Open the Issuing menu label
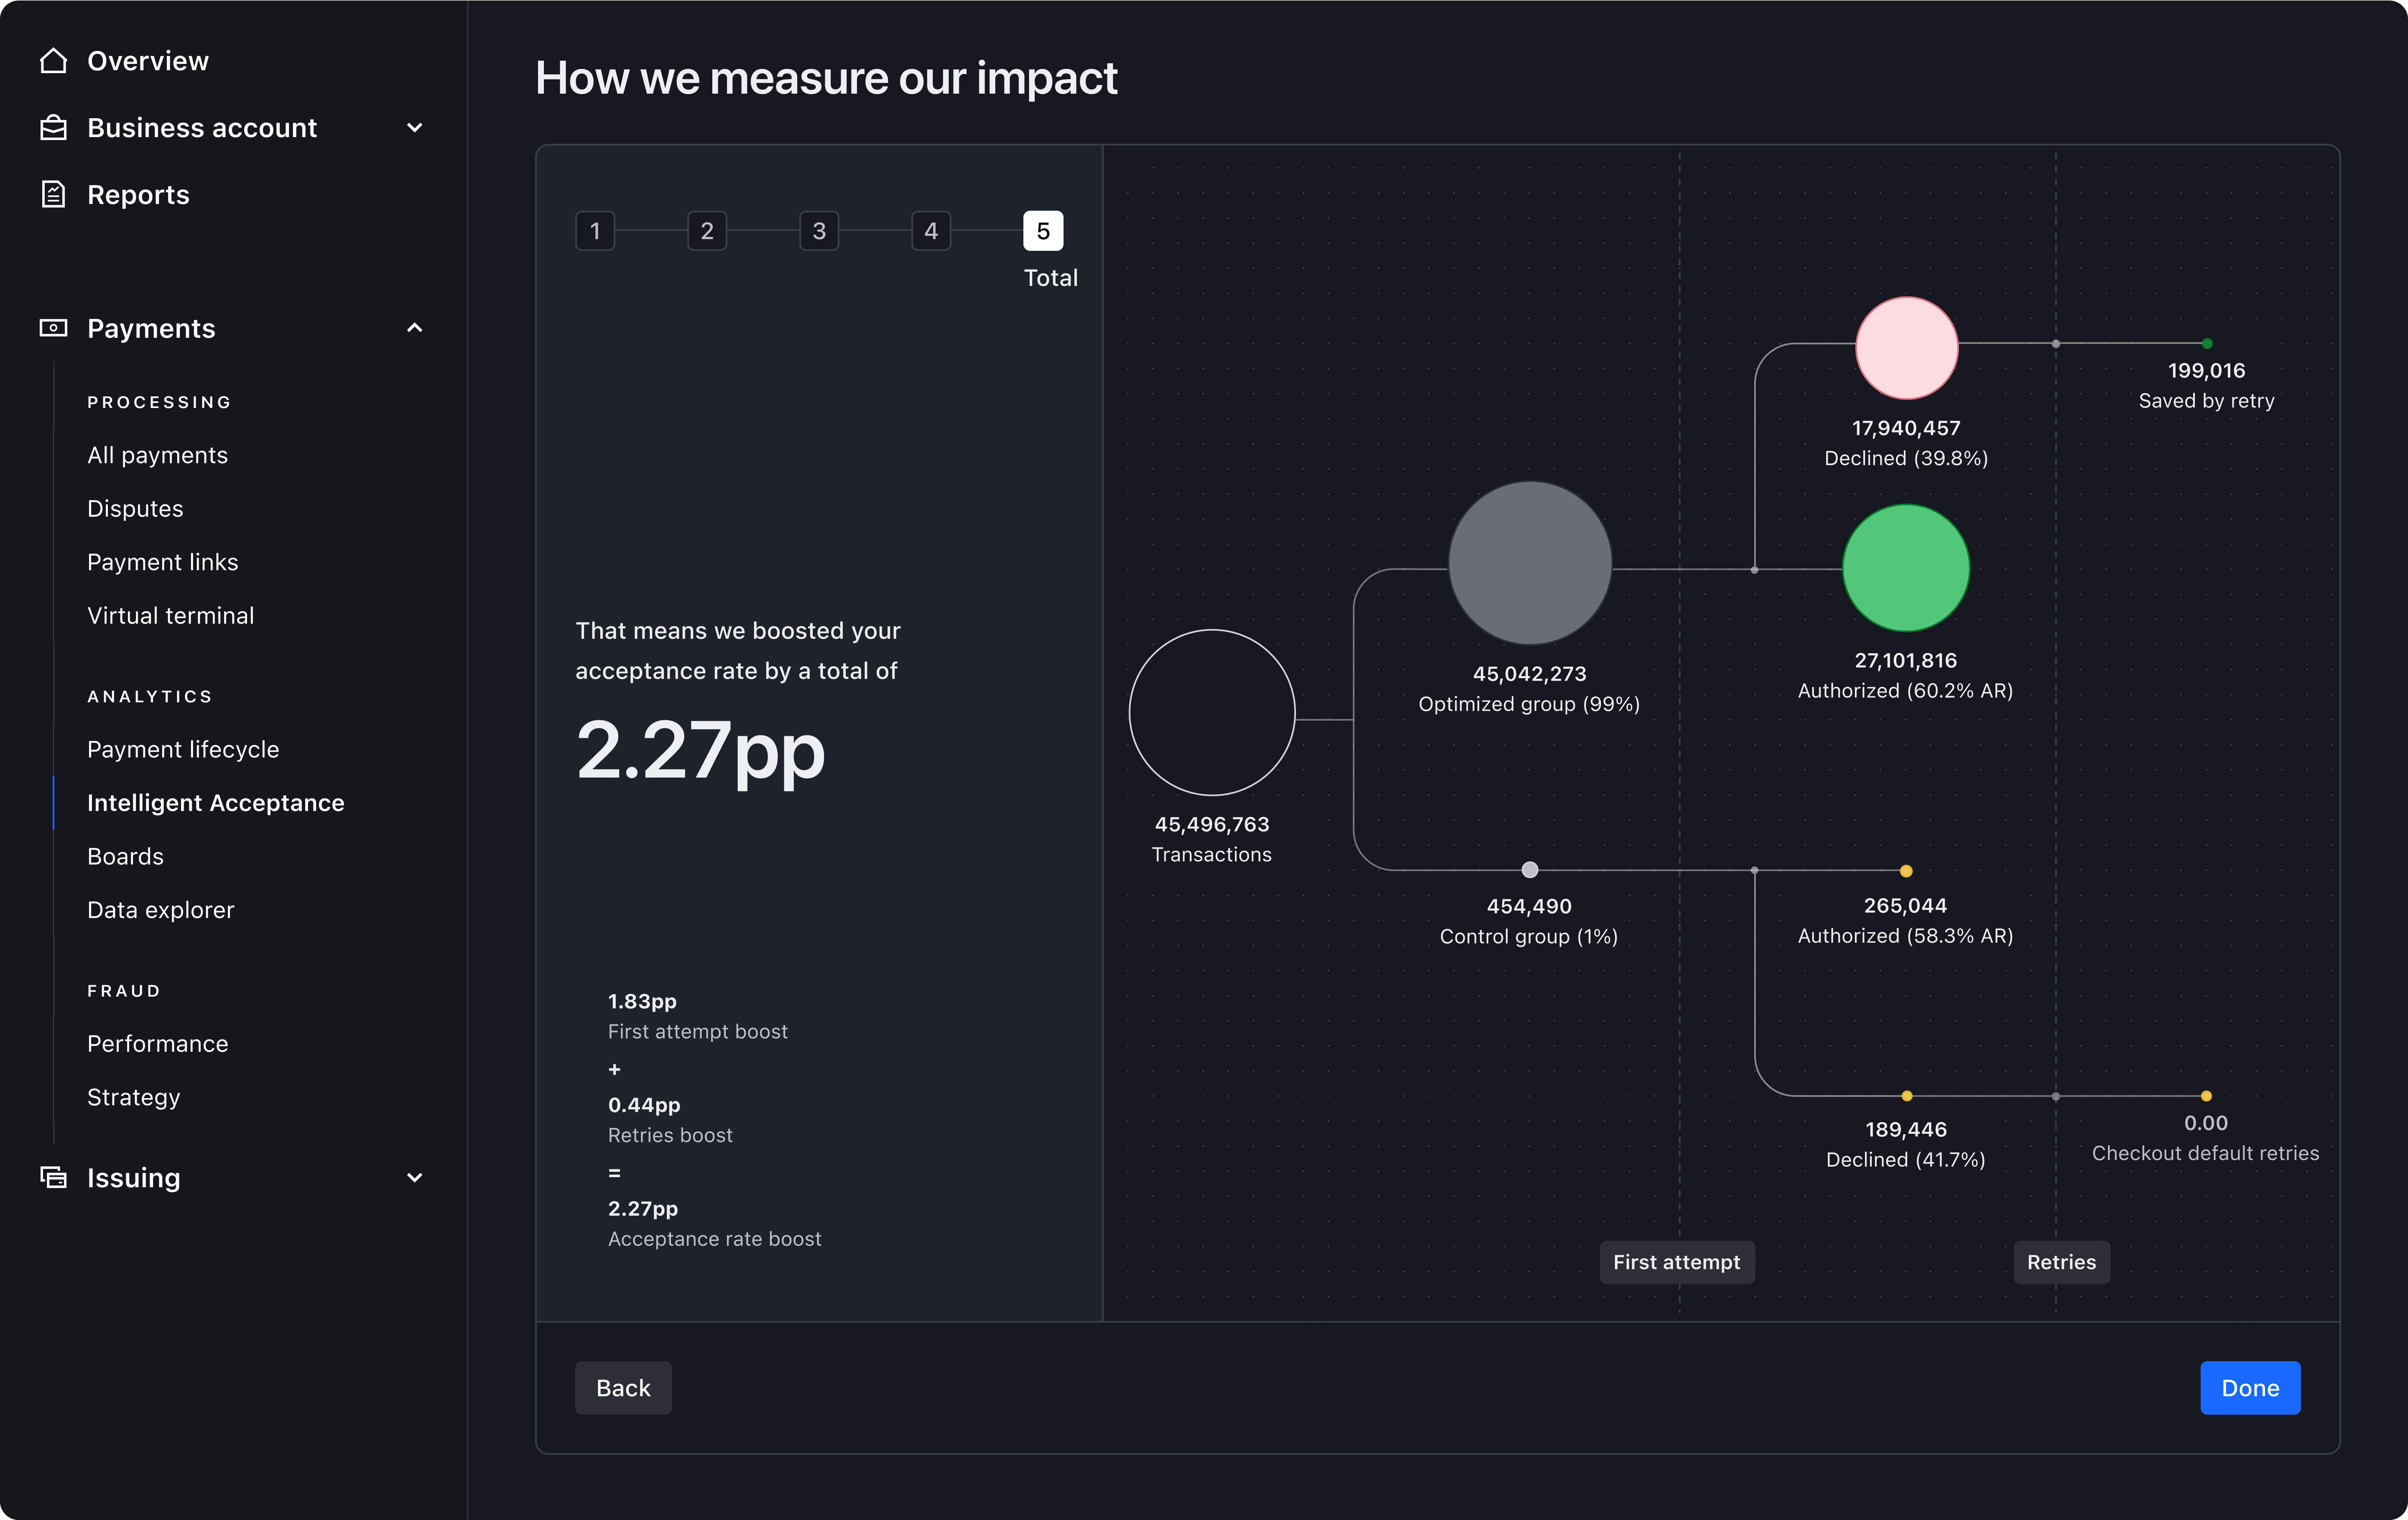This screenshot has width=2408, height=1520. (x=134, y=1178)
